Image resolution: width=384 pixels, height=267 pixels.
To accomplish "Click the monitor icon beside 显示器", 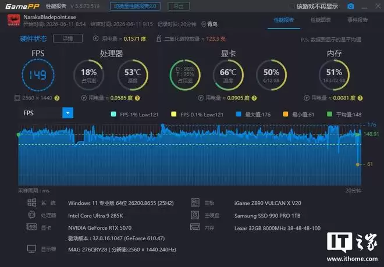I will coord(31,249).
